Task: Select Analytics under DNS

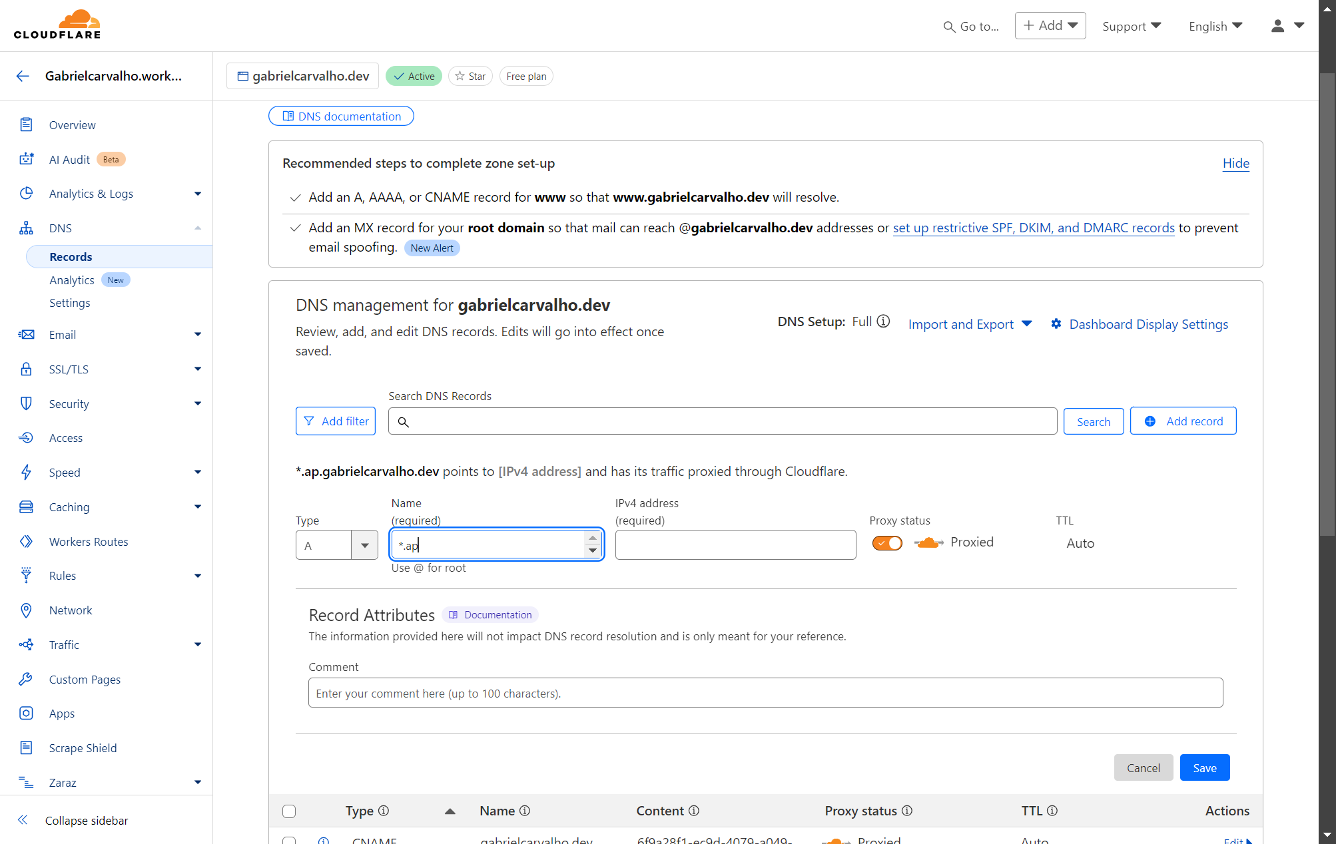Action: pyautogui.click(x=72, y=280)
